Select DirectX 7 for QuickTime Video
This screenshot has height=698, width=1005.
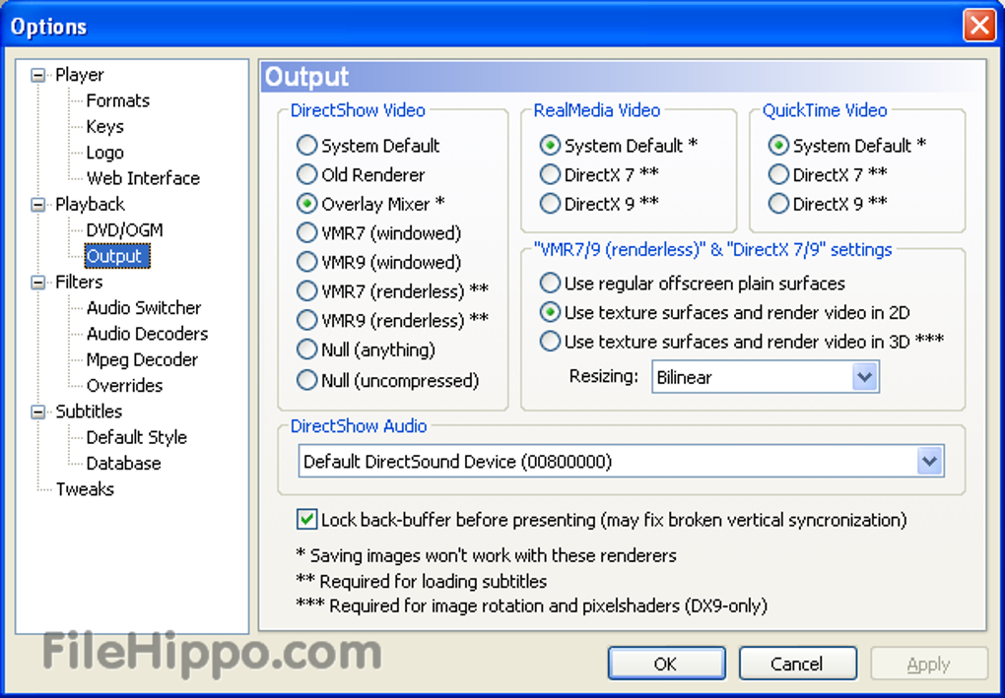coord(778,174)
